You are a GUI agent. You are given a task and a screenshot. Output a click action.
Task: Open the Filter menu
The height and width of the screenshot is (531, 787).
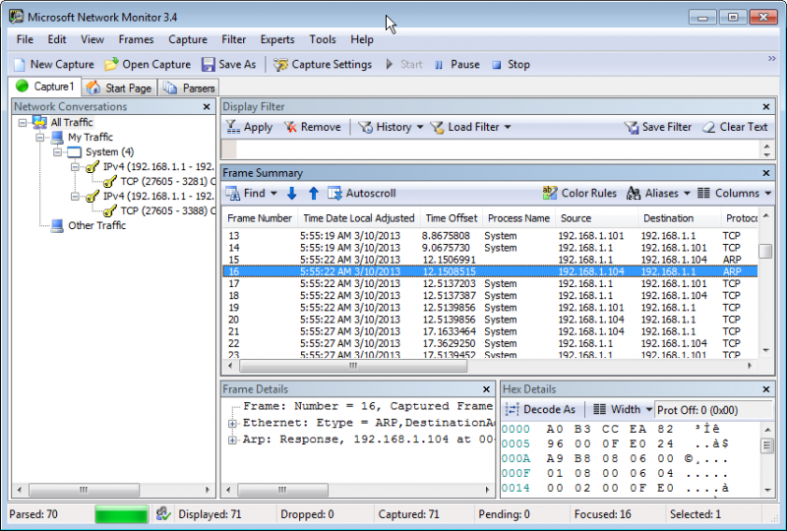[x=234, y=39]
